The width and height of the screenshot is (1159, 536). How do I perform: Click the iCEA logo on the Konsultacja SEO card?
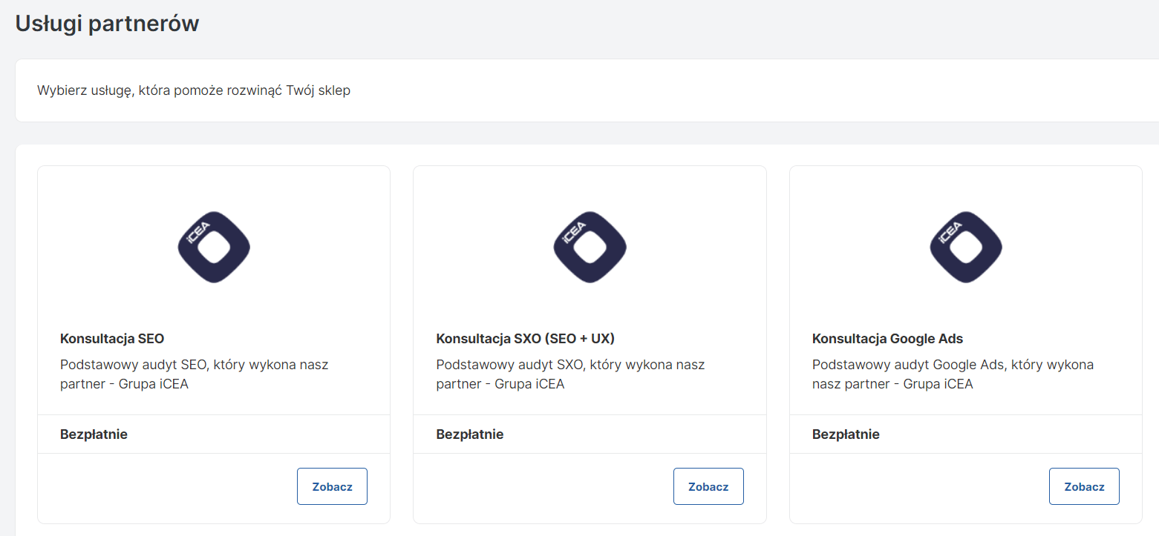214,247
